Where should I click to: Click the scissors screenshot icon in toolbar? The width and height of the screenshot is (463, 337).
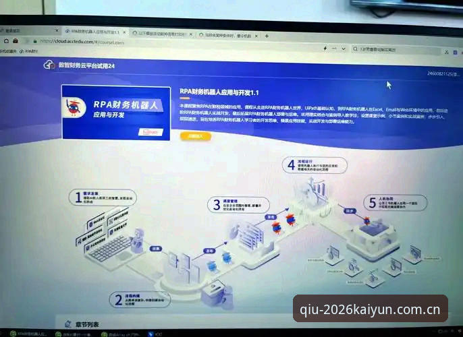447,52
